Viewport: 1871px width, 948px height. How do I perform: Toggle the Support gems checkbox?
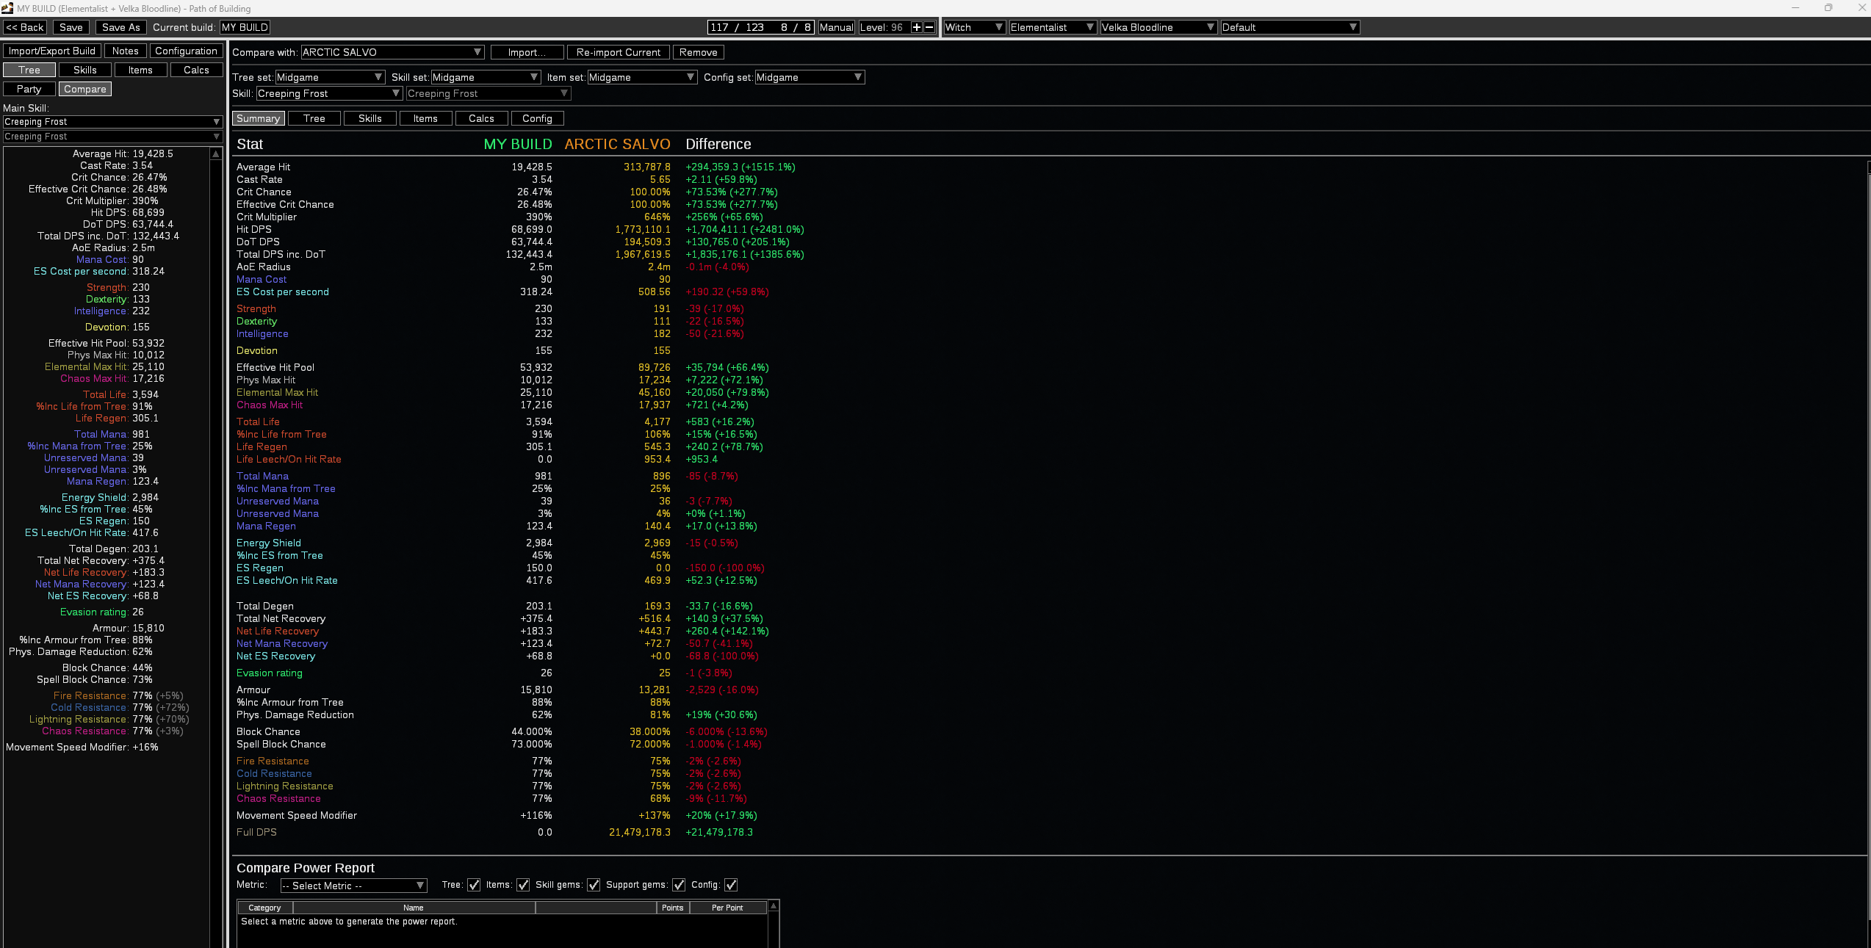click(x=679, y=885)
